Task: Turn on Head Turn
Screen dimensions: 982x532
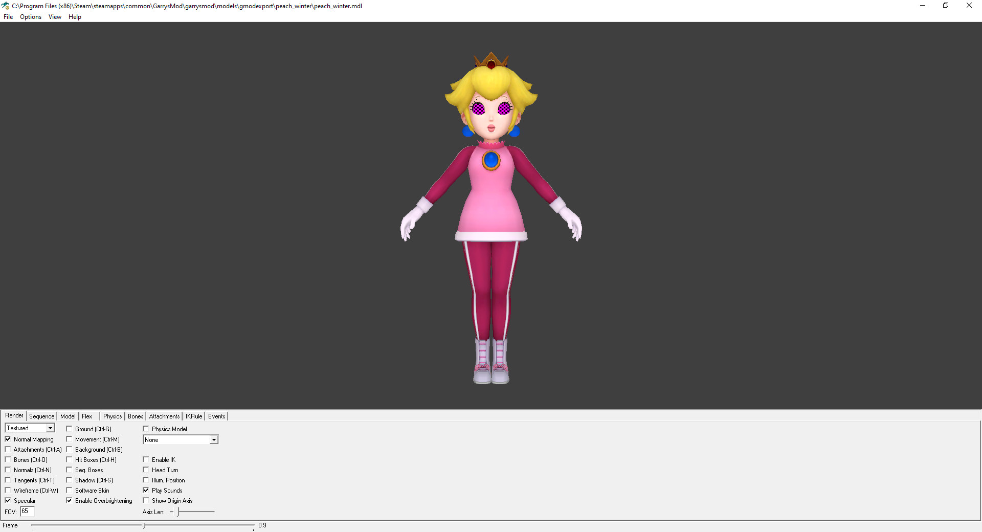Action: click(x=146, y=470)
